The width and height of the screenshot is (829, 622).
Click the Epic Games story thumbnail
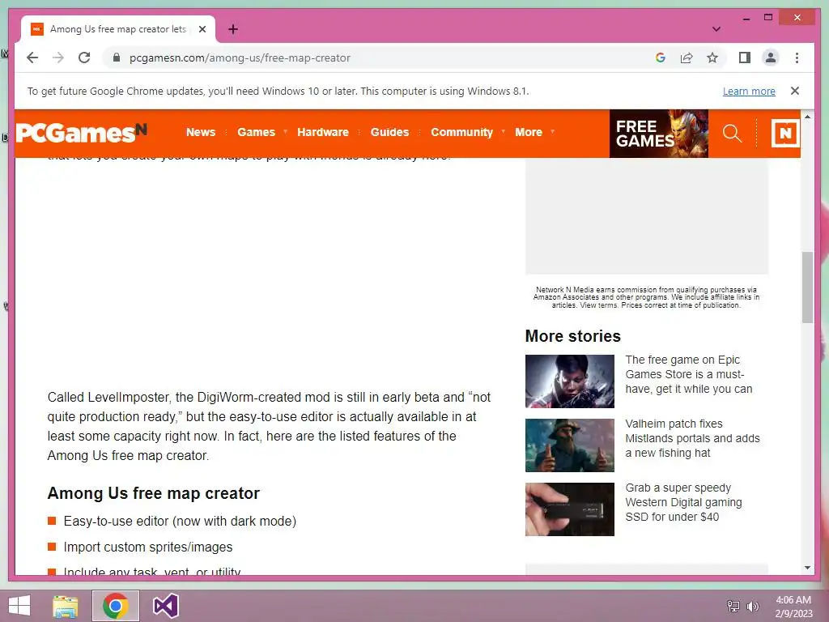(x=570, y=381)
